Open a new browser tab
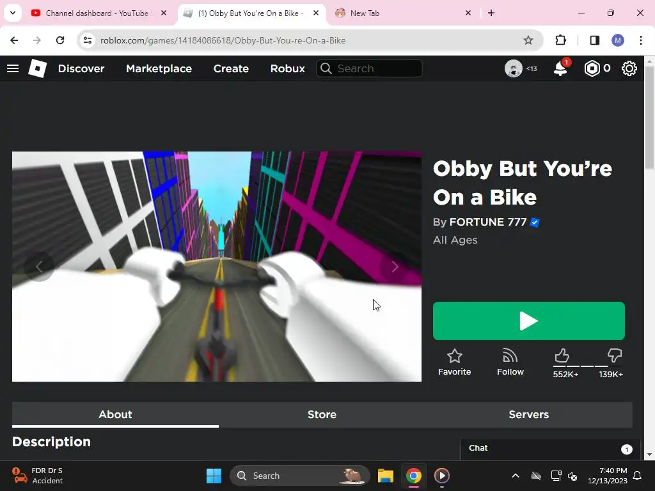Screen dimensions: 655x491 click(x=491, y=13)
